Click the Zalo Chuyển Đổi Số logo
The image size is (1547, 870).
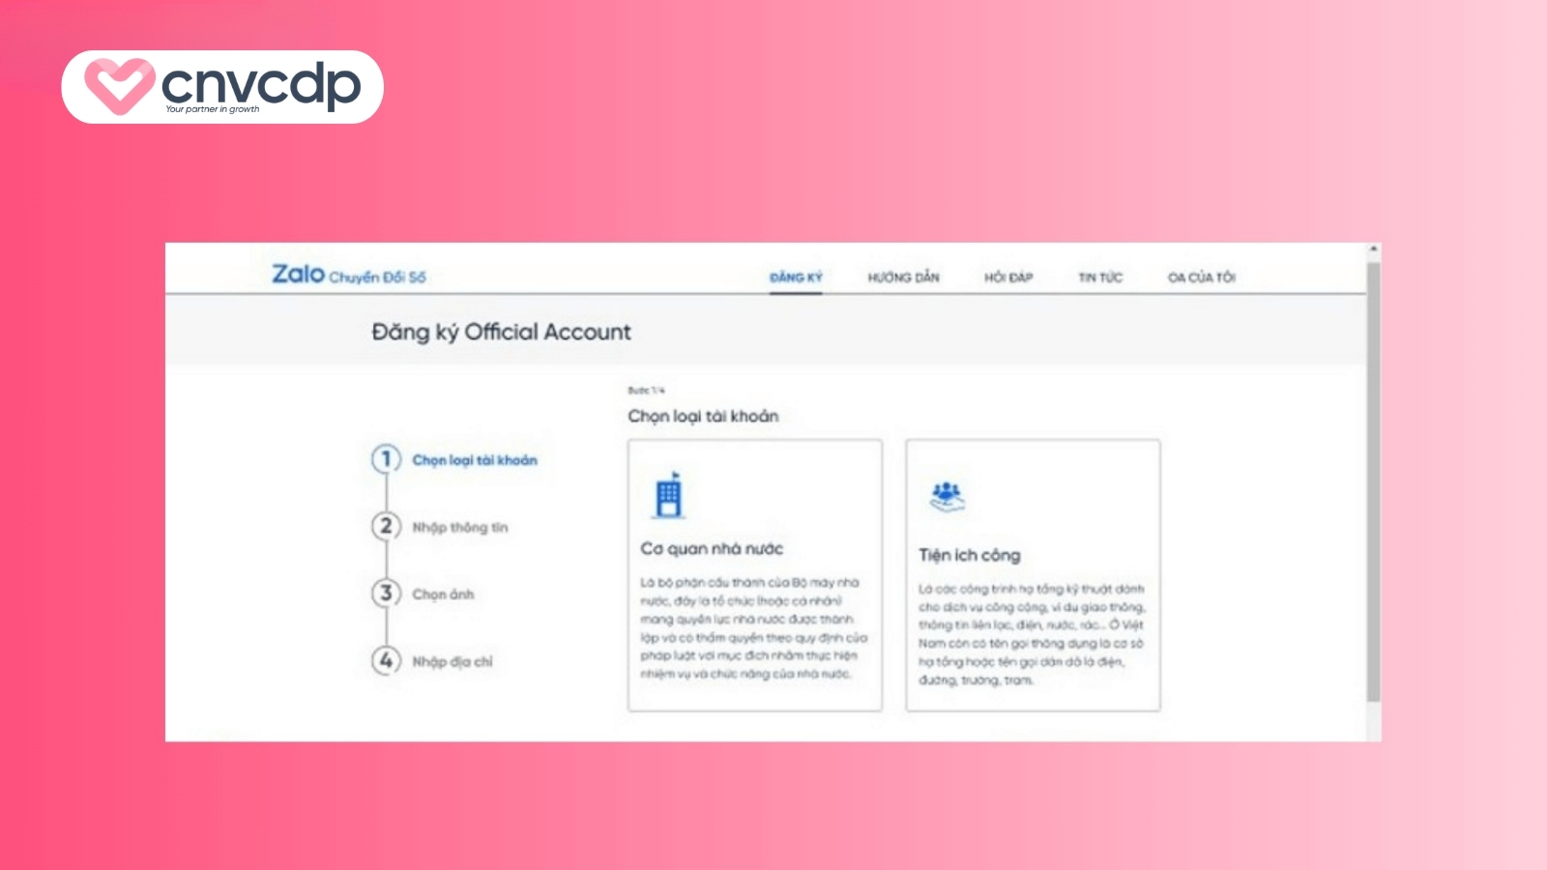coord(348,275)
